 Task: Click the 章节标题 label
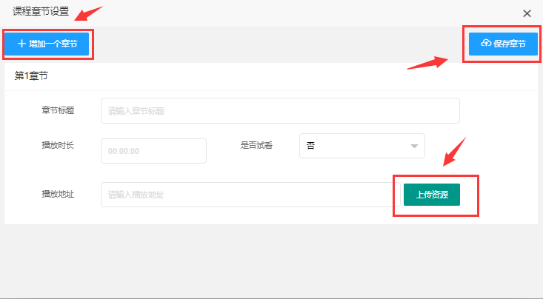pos(58,110)
